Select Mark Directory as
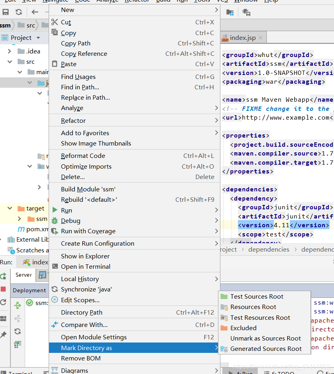The height and width of the screenshot is (374, 334). point(134,348)
